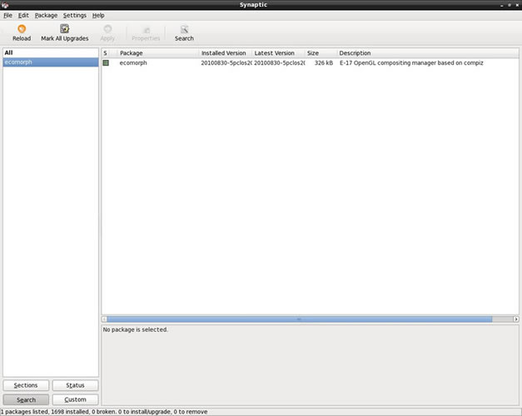Click the Search toolbar icon
The width and height of the screenshot is (522, 416).
[x=184, y=29]
